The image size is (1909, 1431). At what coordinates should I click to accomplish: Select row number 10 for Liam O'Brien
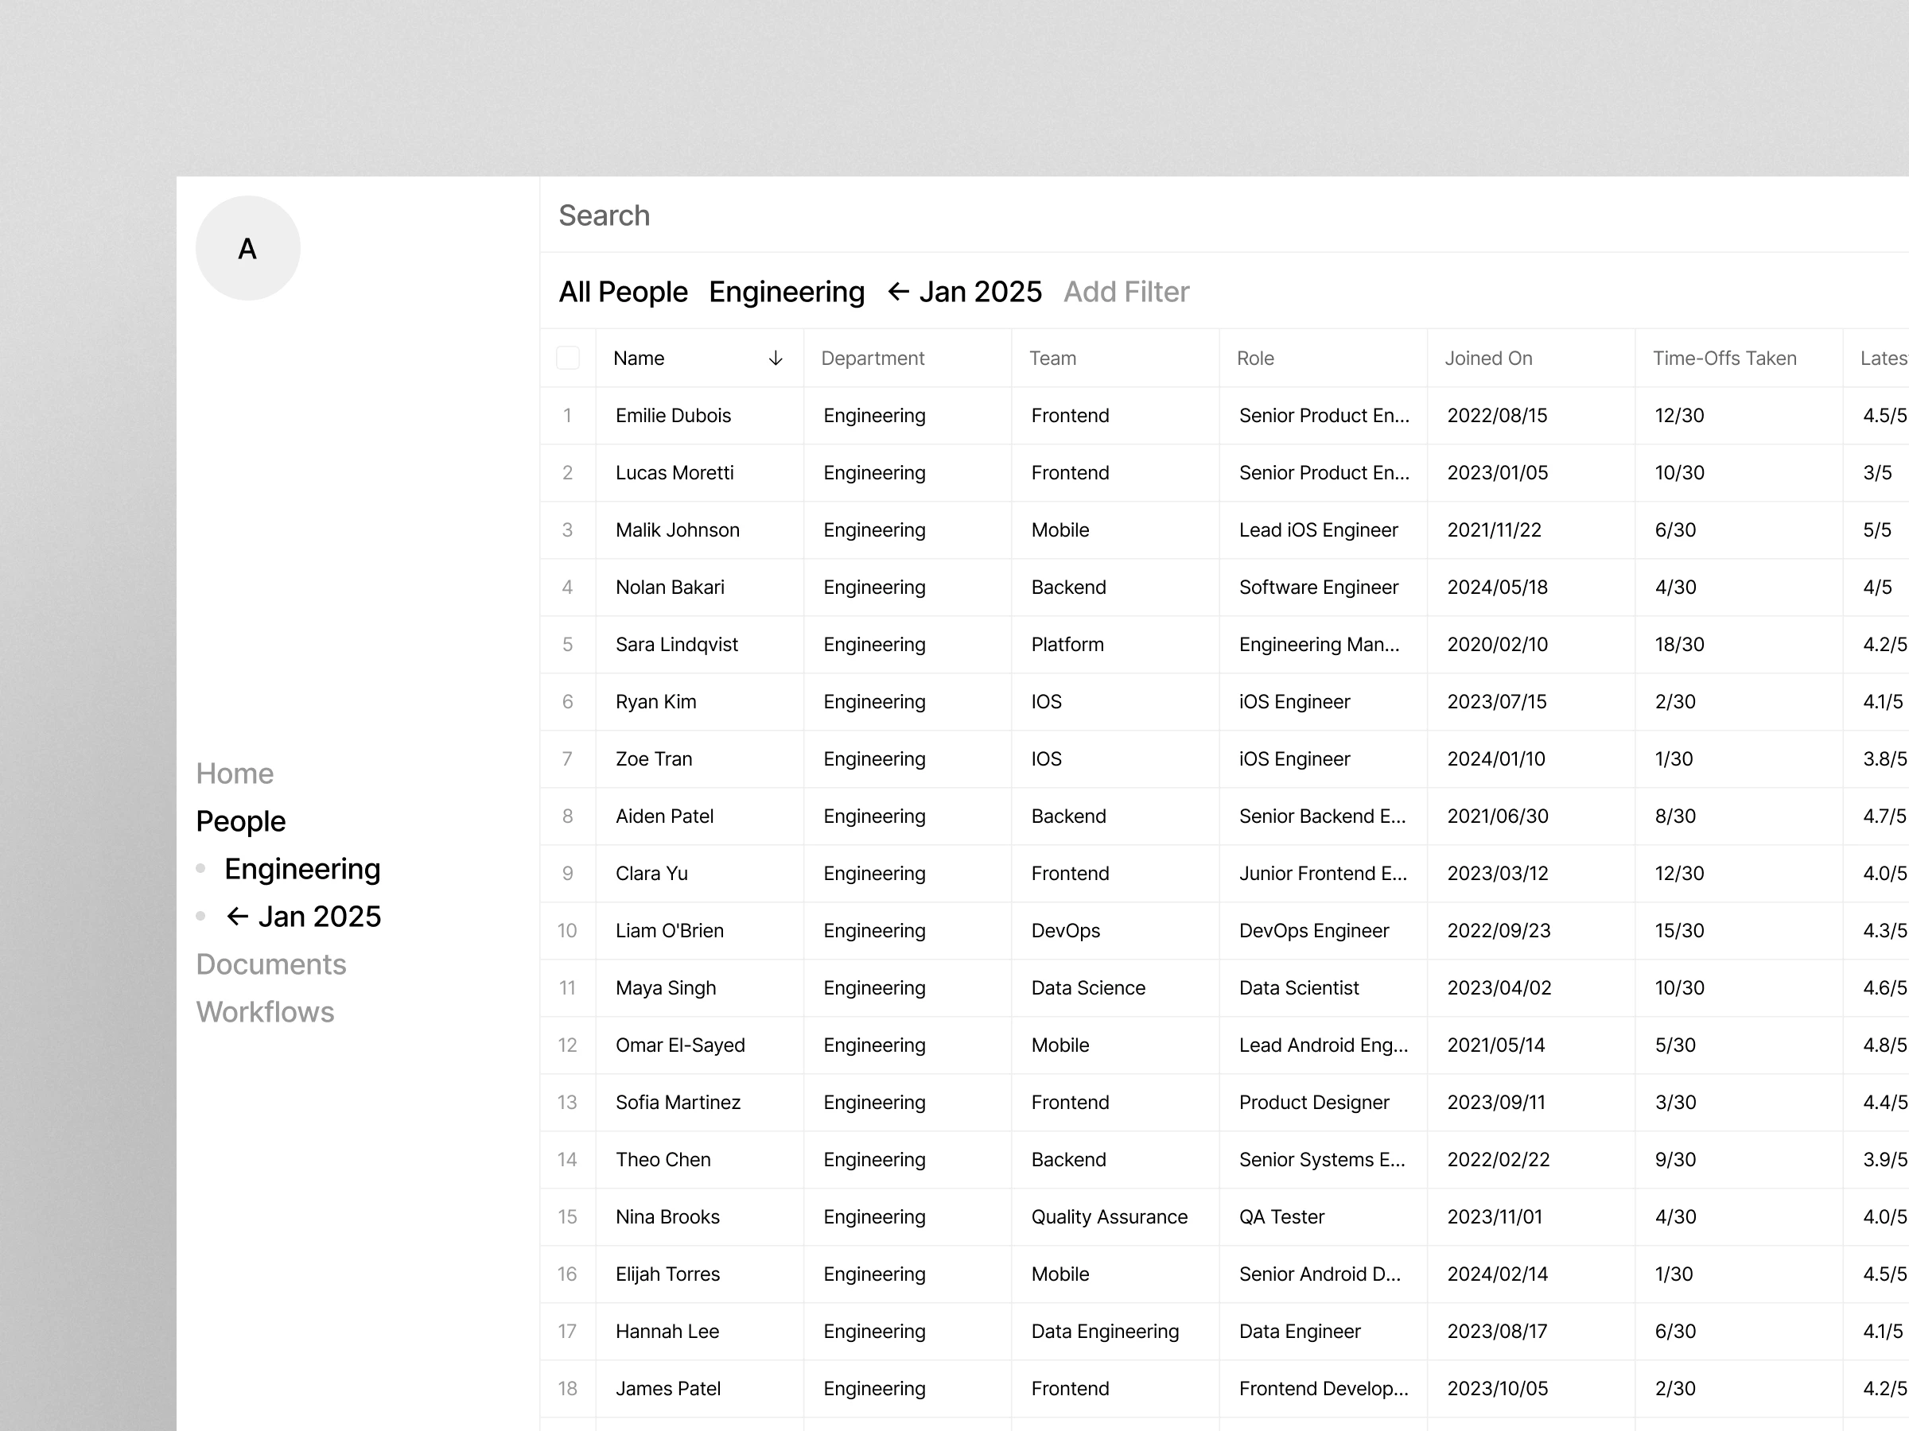(567, 931)
